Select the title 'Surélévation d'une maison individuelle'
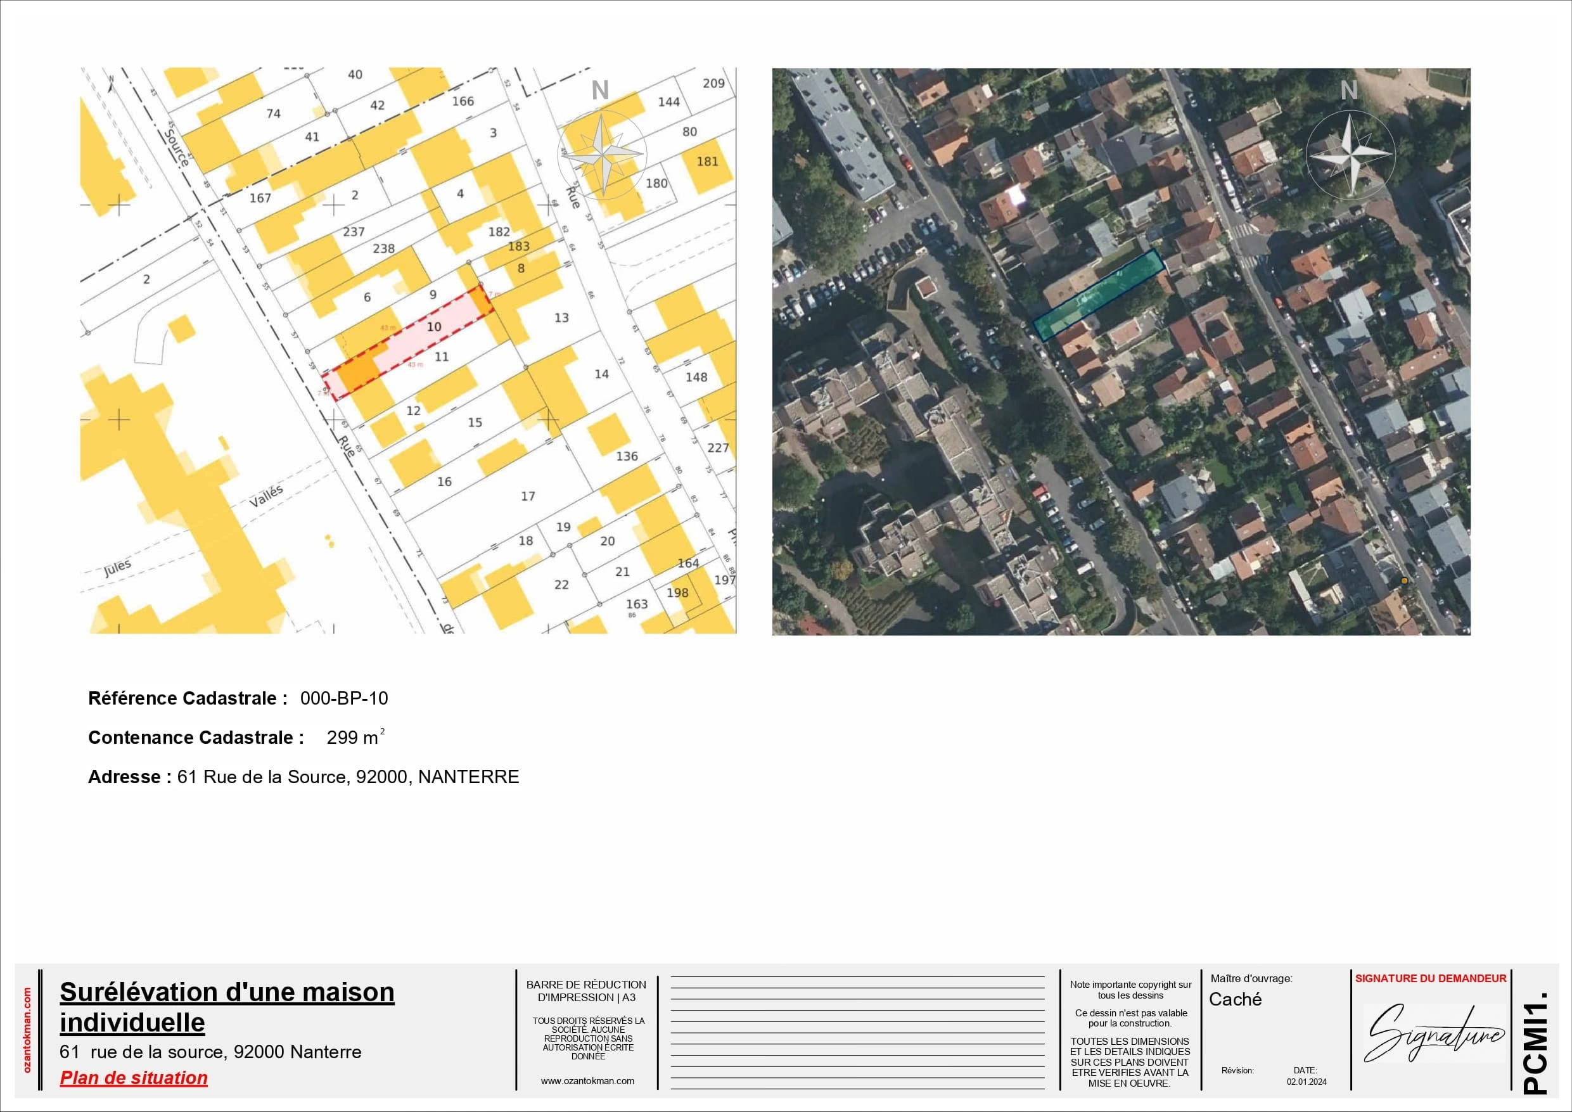Viewport: 1572px width, 1112px height. pos(227,1007)
